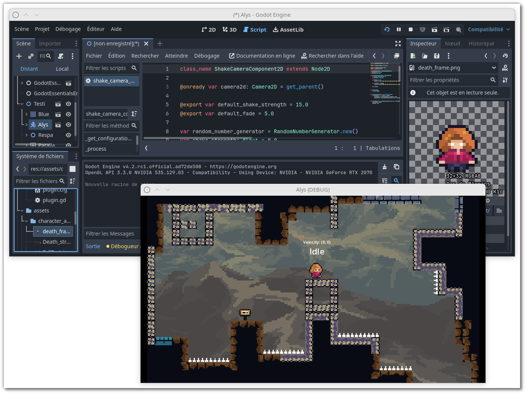Open the death_frame.png resource dropdown
This screenshot has width=526, height=394.
point(494,68)
